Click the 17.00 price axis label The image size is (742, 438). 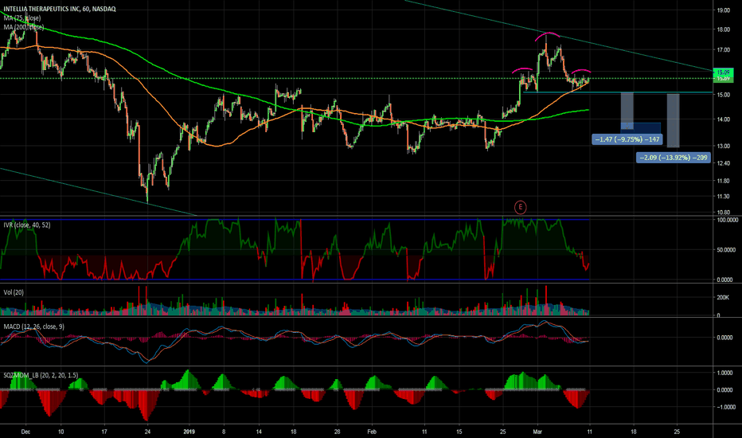(x=723, y=49)
